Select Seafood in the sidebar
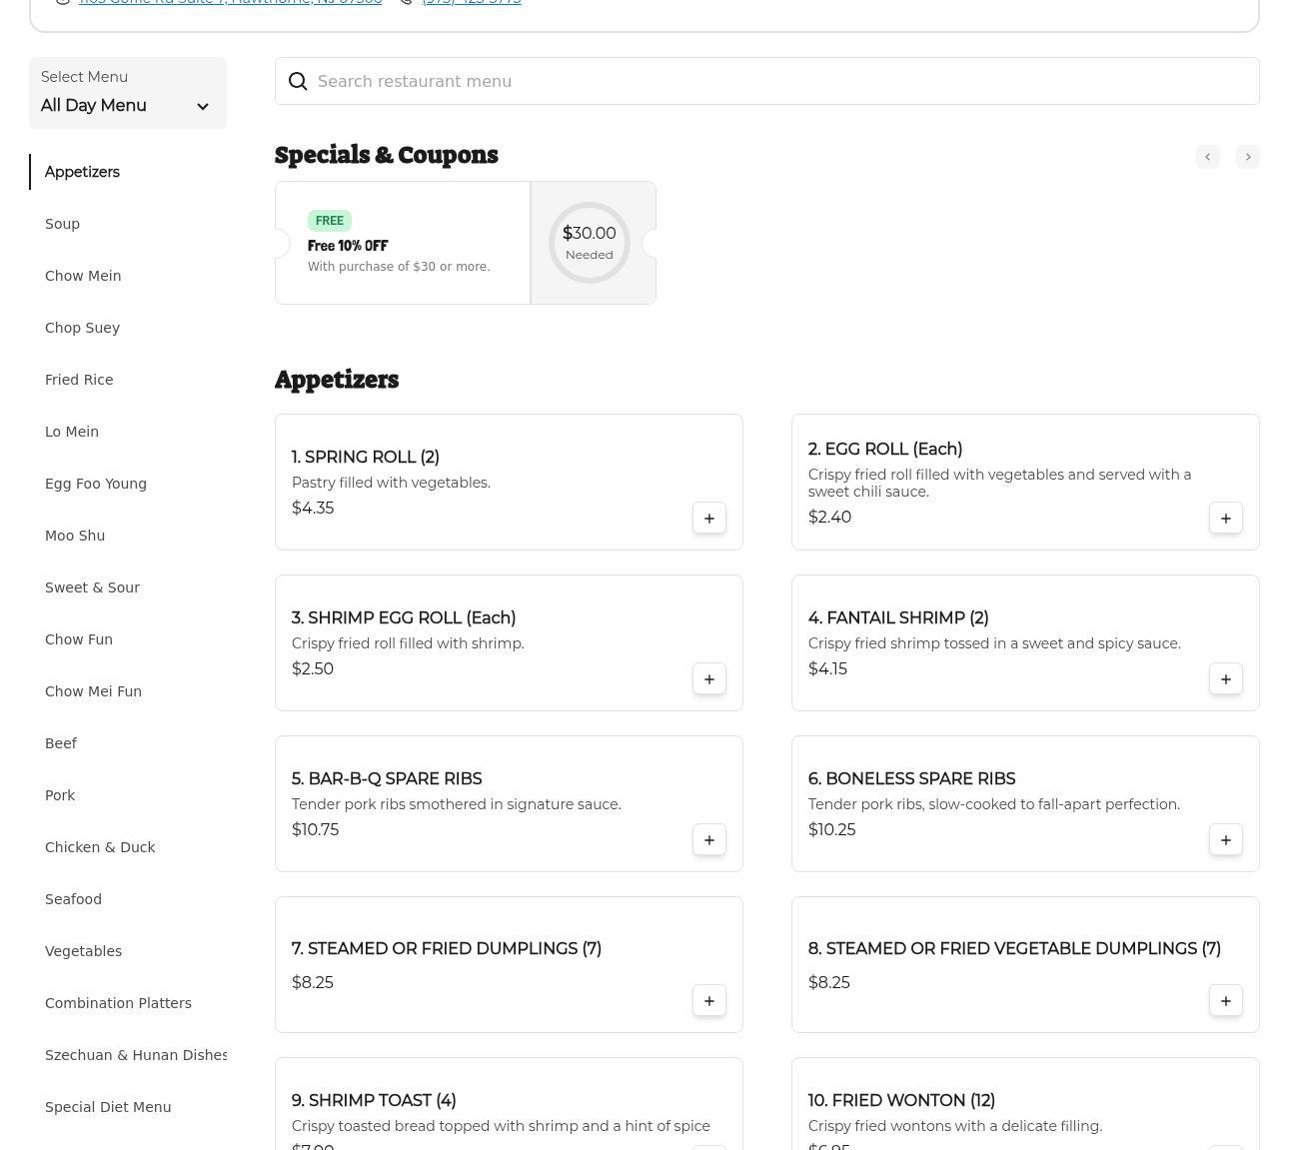The width and height of the screenshot is (1289, 1150). [x=73, y=899]
